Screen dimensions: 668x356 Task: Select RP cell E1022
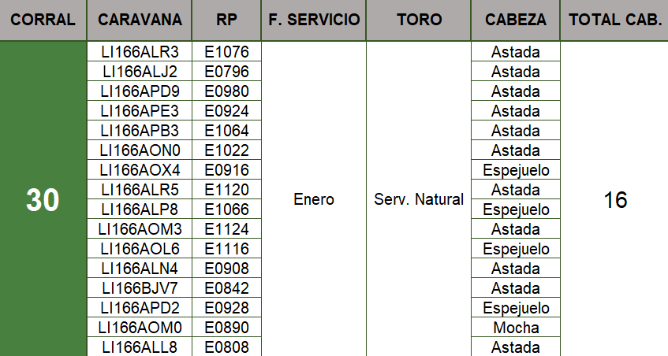[226, 150]
